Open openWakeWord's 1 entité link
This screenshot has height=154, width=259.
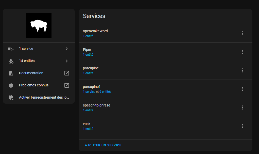click(88, 36)
